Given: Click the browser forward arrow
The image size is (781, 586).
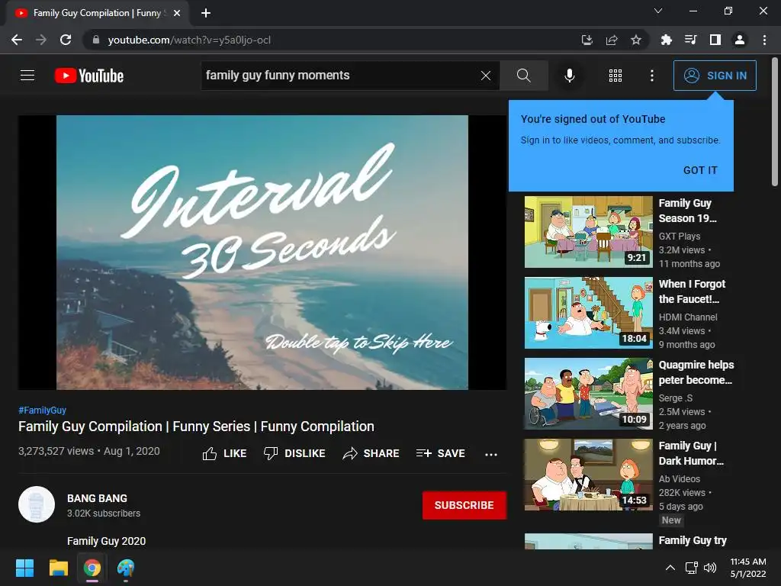Looking at the screenshot, I should click(x=41, y=40).
